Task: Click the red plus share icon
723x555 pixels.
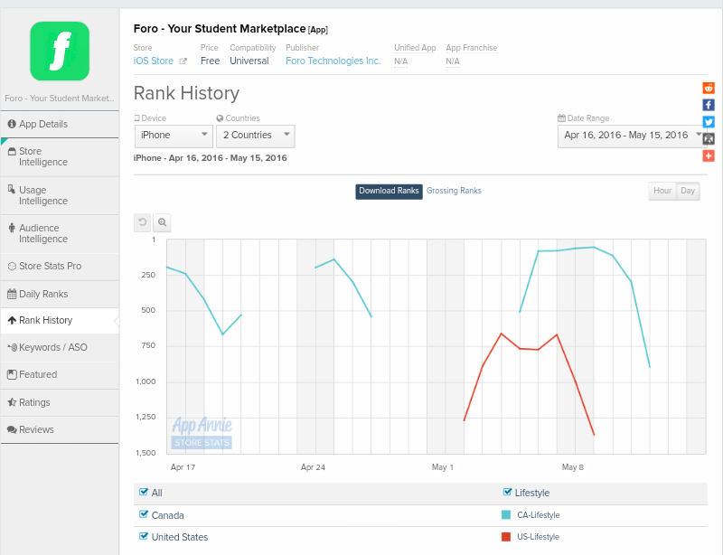Action: pyautogui.click(x=709, y=155)
